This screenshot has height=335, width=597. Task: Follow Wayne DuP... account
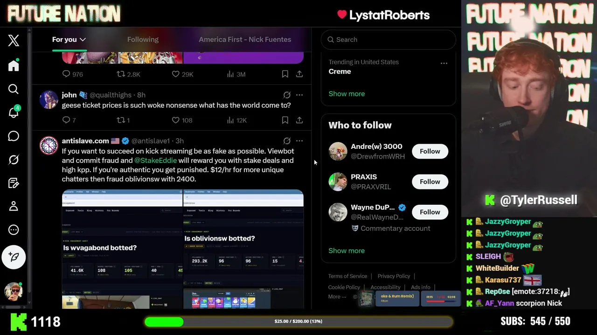point(430,212)
